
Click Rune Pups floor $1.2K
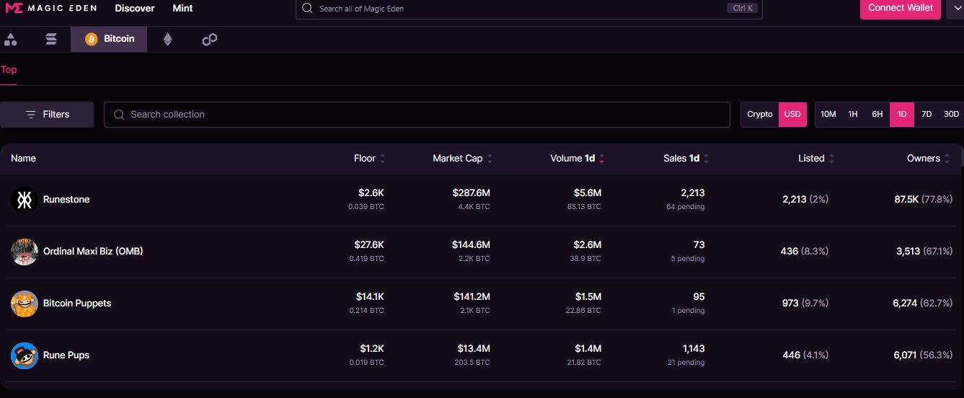click(x=372, y=349)
